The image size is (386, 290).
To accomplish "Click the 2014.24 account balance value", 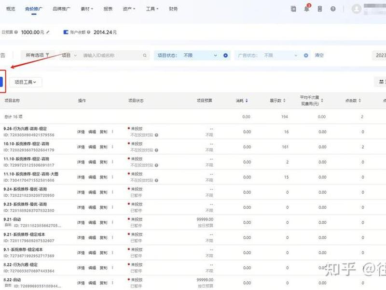I will (105, 32).
